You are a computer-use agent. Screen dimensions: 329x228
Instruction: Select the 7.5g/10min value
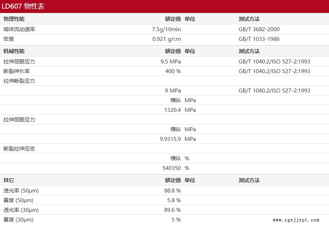(166, 29)
